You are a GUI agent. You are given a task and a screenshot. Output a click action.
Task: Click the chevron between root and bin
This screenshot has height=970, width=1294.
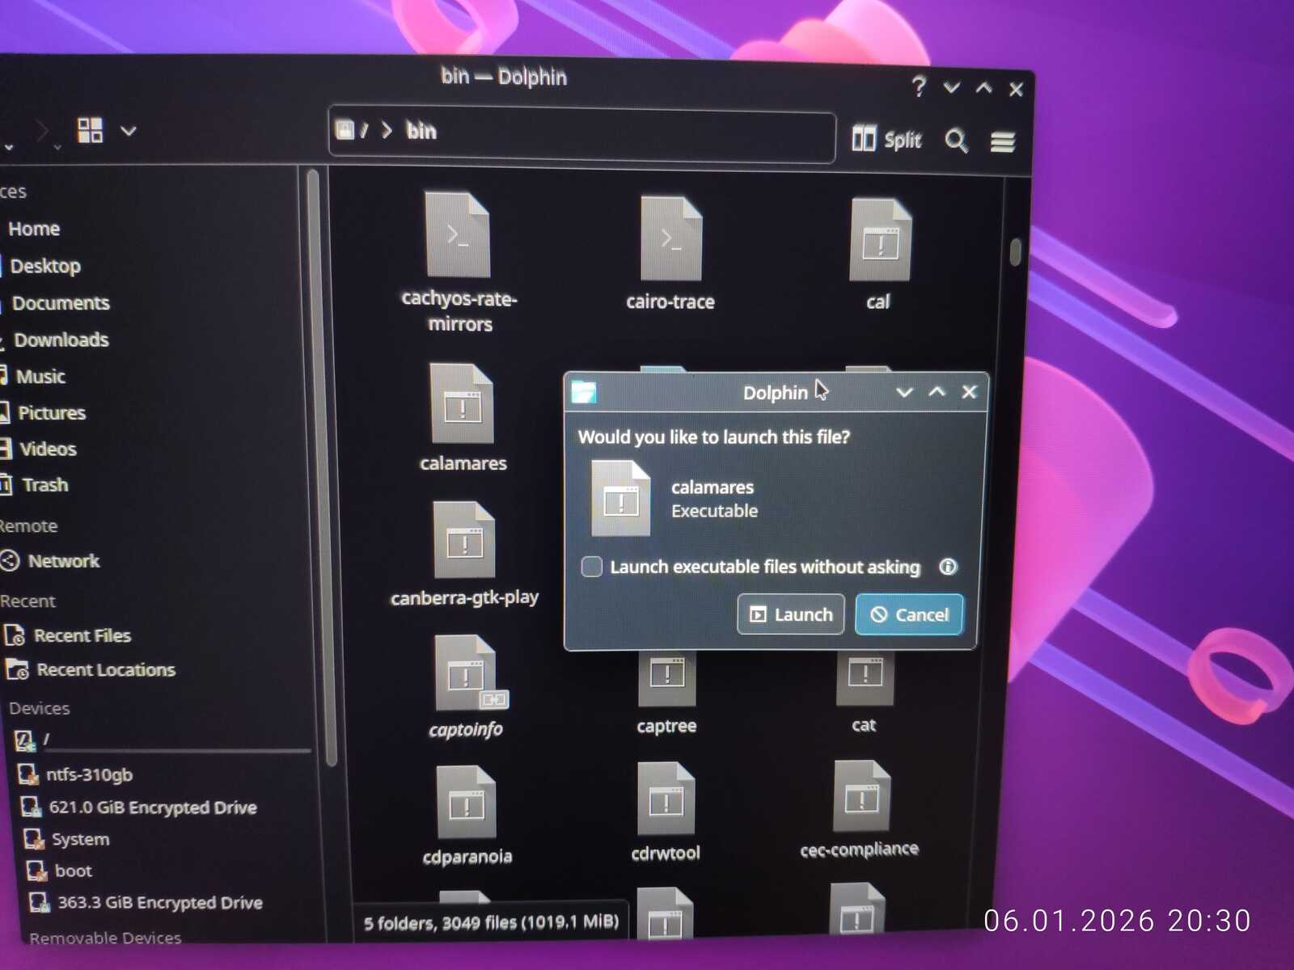point(387,130)
